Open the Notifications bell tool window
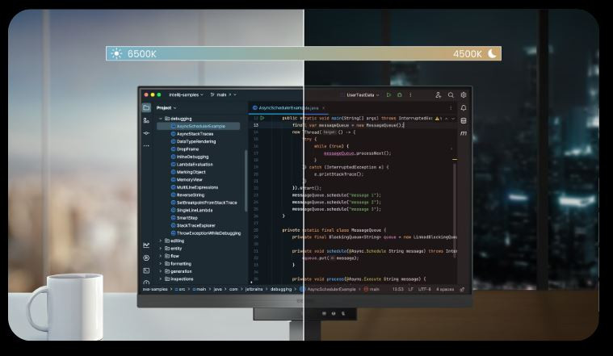 464,107
